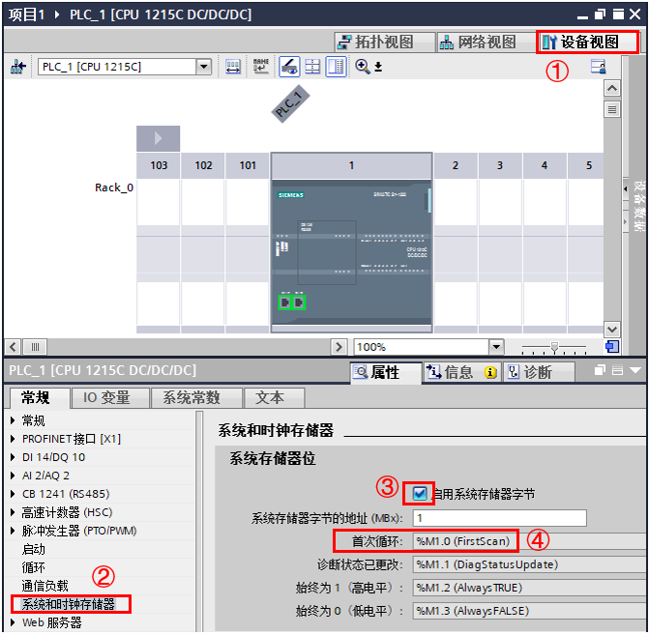Expand the DI 14/DQ 10 tree node
The height and width of the screenshot is (635, 649).
[13, 457]
